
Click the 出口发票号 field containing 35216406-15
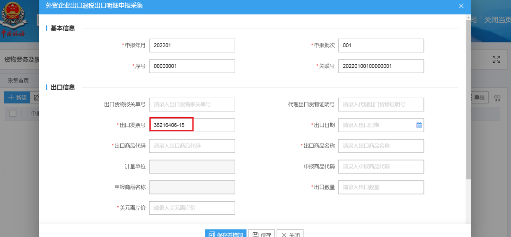click(x=192, y=125)
